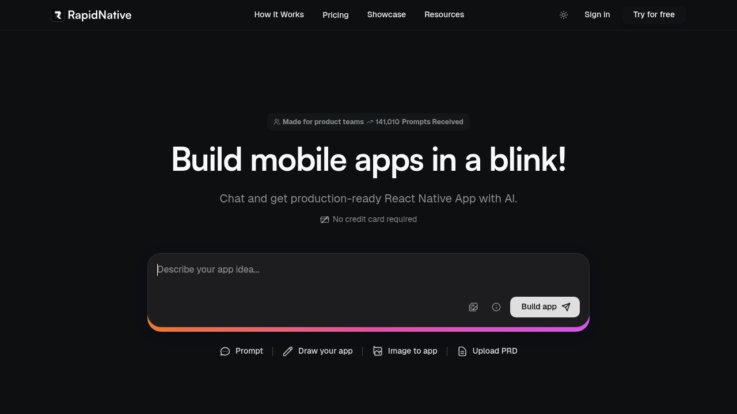Select the Prompt mode chat bubble icon

[225, 351]
